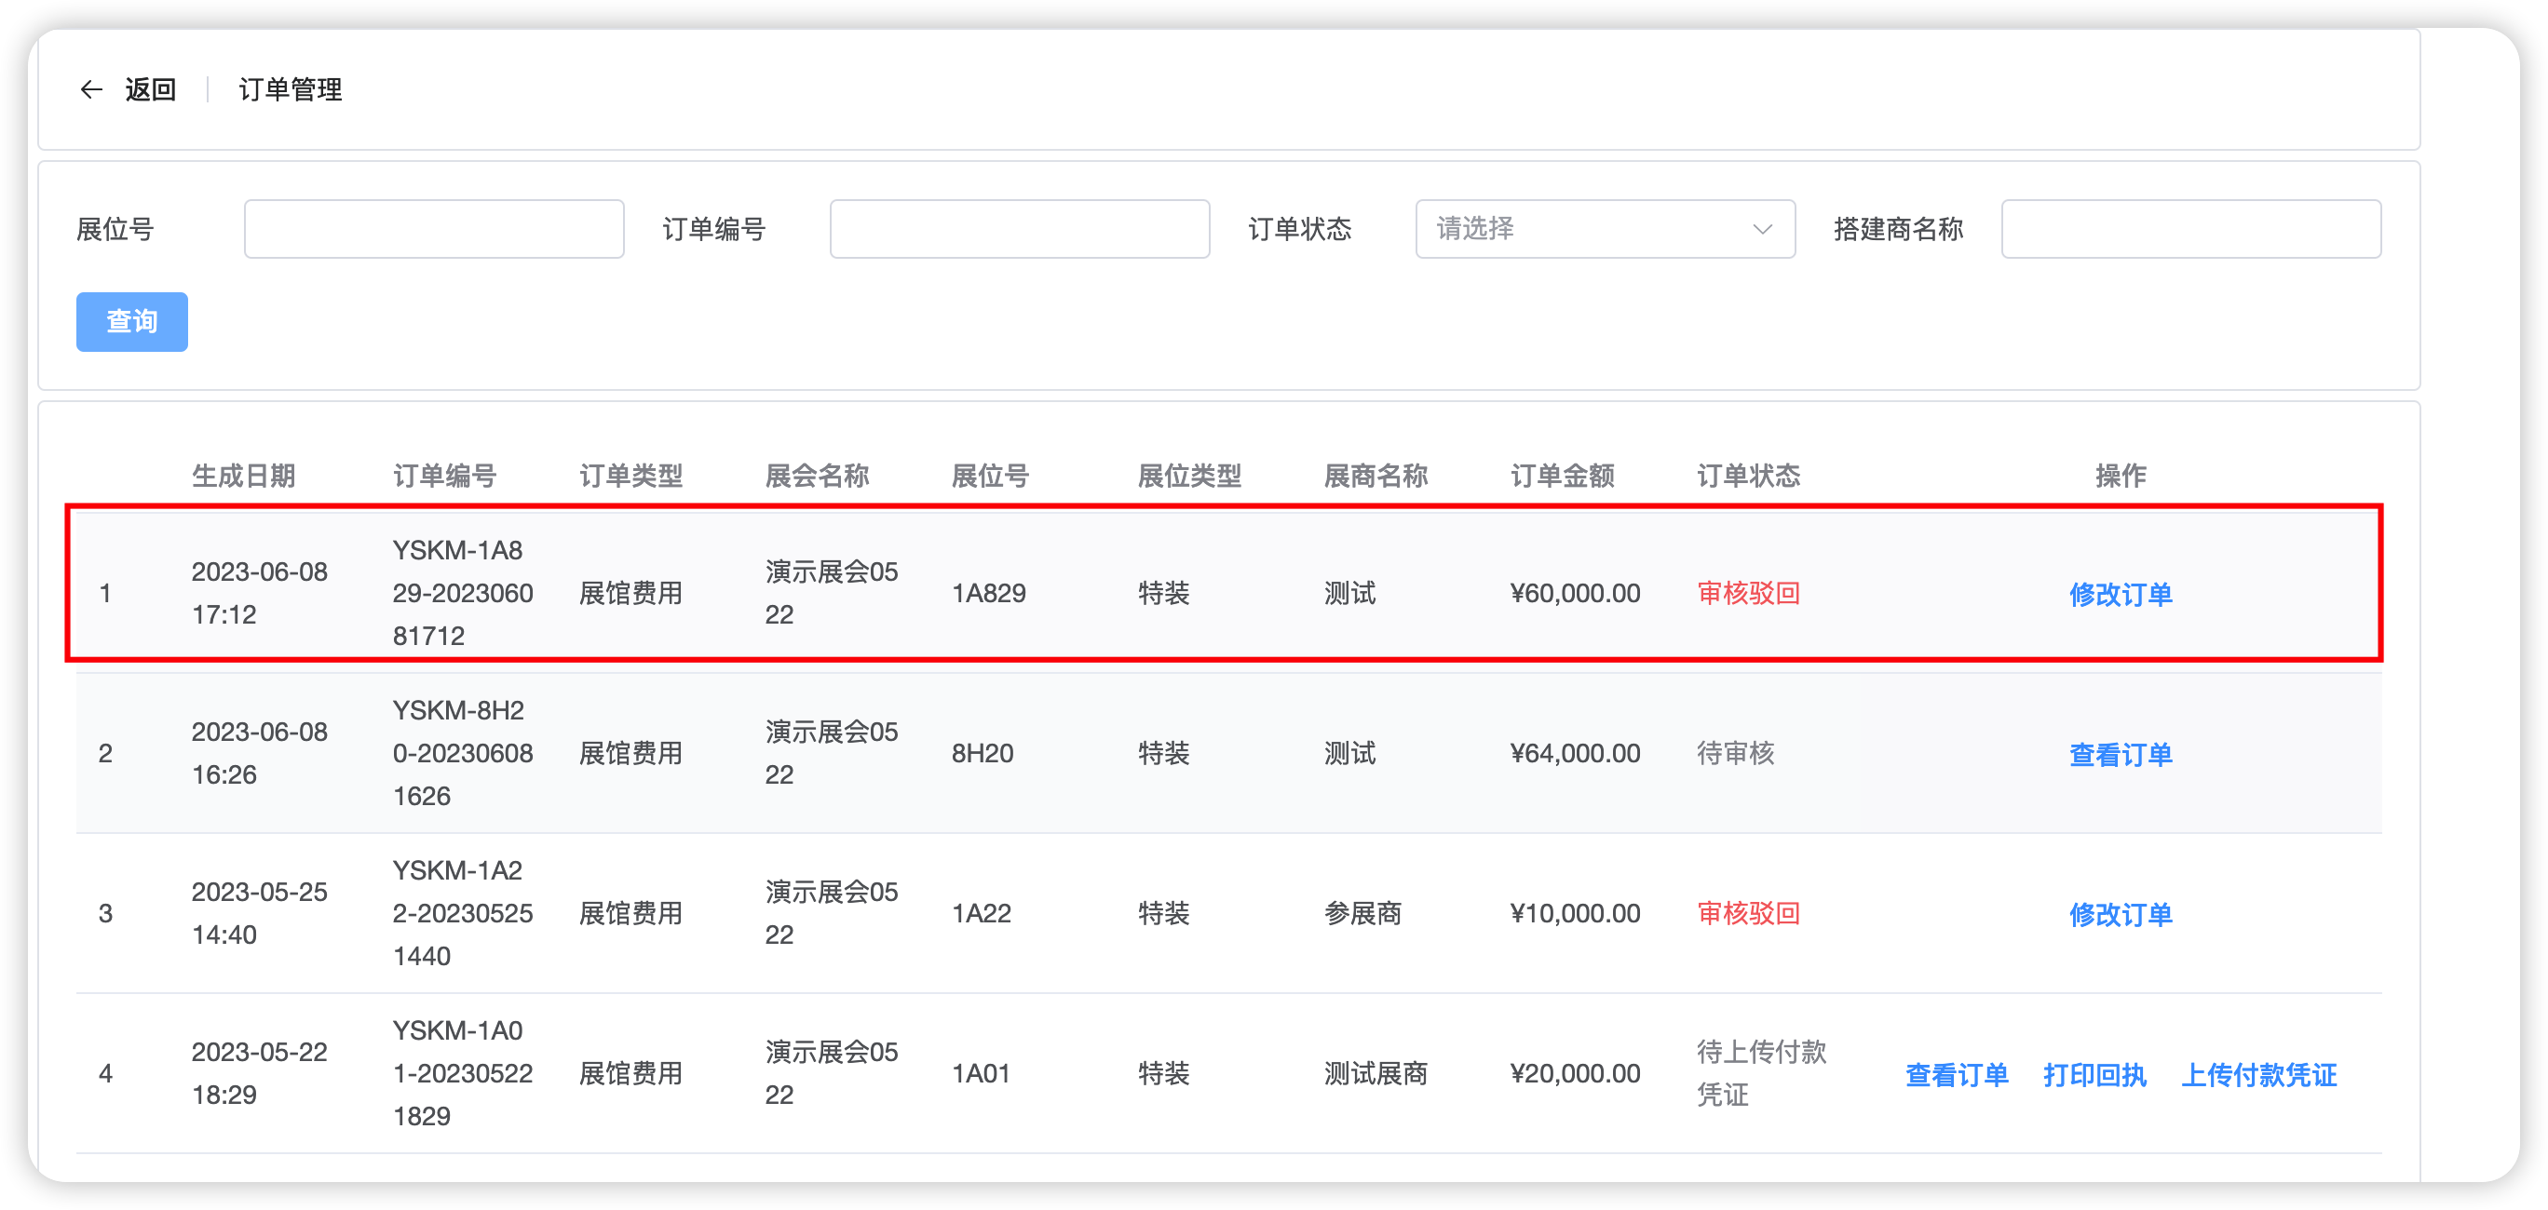Click 上传付款凭证 link in row 4

click(2259, 1074)
